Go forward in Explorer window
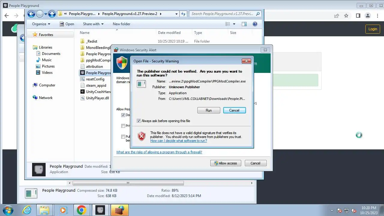Viewport: 384px width, 216px height. coord(40,14)
